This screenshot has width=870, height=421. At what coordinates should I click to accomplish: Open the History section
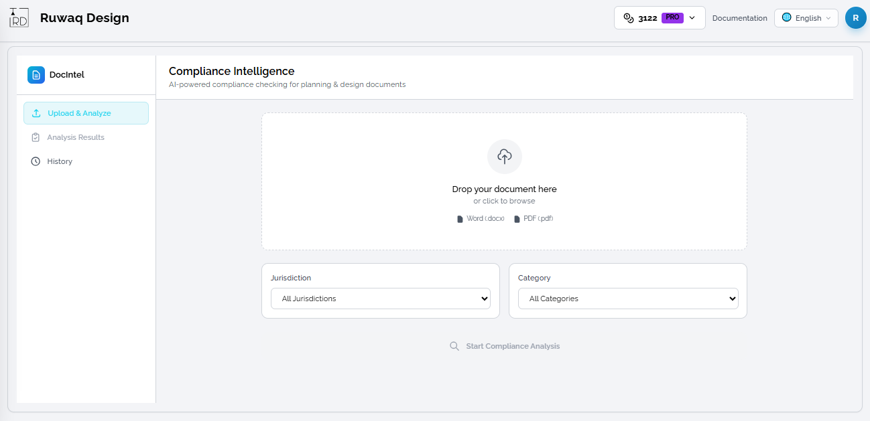(60, 161)
